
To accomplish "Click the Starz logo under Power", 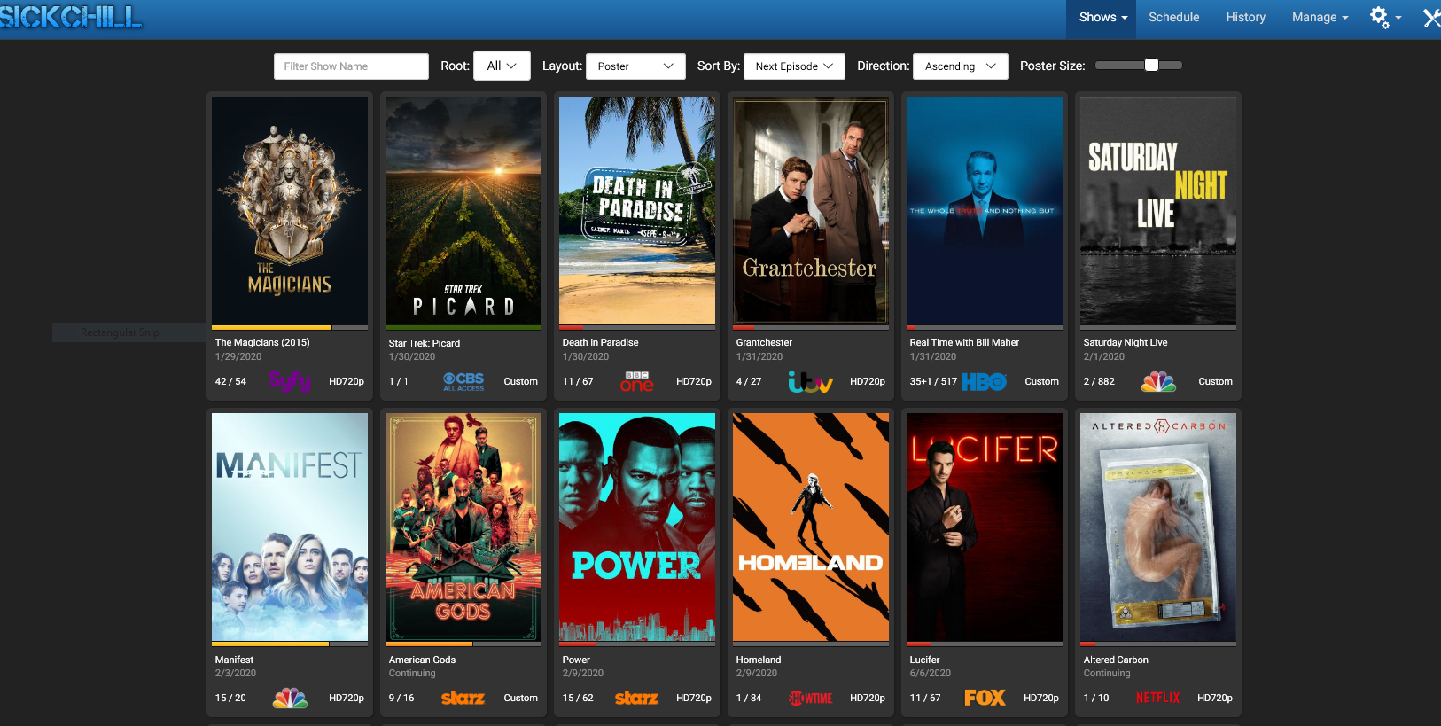I will (x=637, y=698).
